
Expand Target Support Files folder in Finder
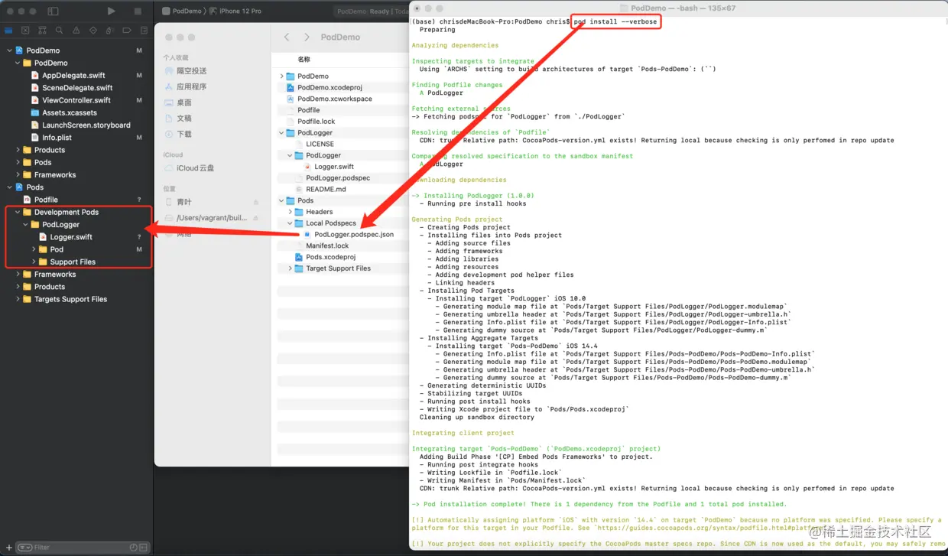coord(291,268)
